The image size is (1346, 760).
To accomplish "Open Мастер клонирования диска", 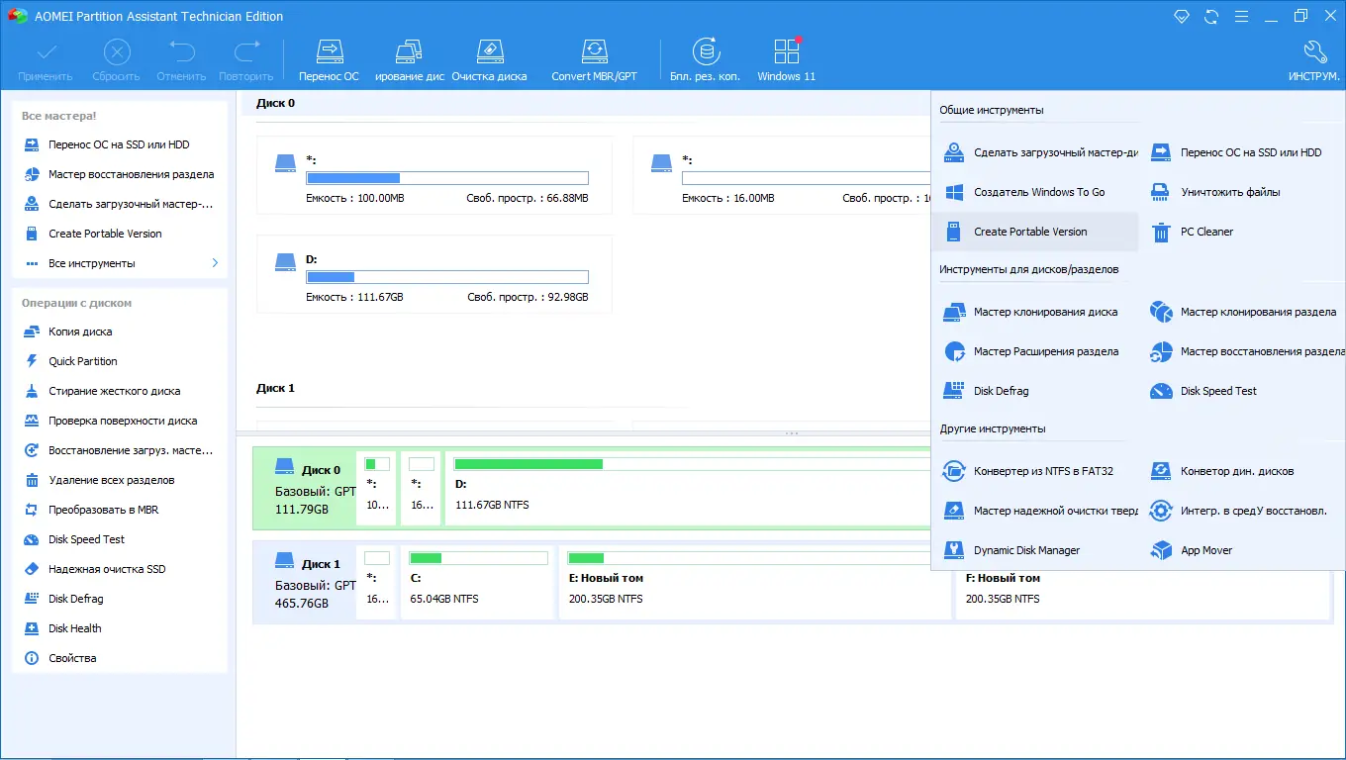I will (x=1035, y=312).
